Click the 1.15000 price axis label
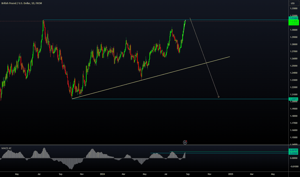This screenshot has width=300, height=177. click(x=294, y=137)
